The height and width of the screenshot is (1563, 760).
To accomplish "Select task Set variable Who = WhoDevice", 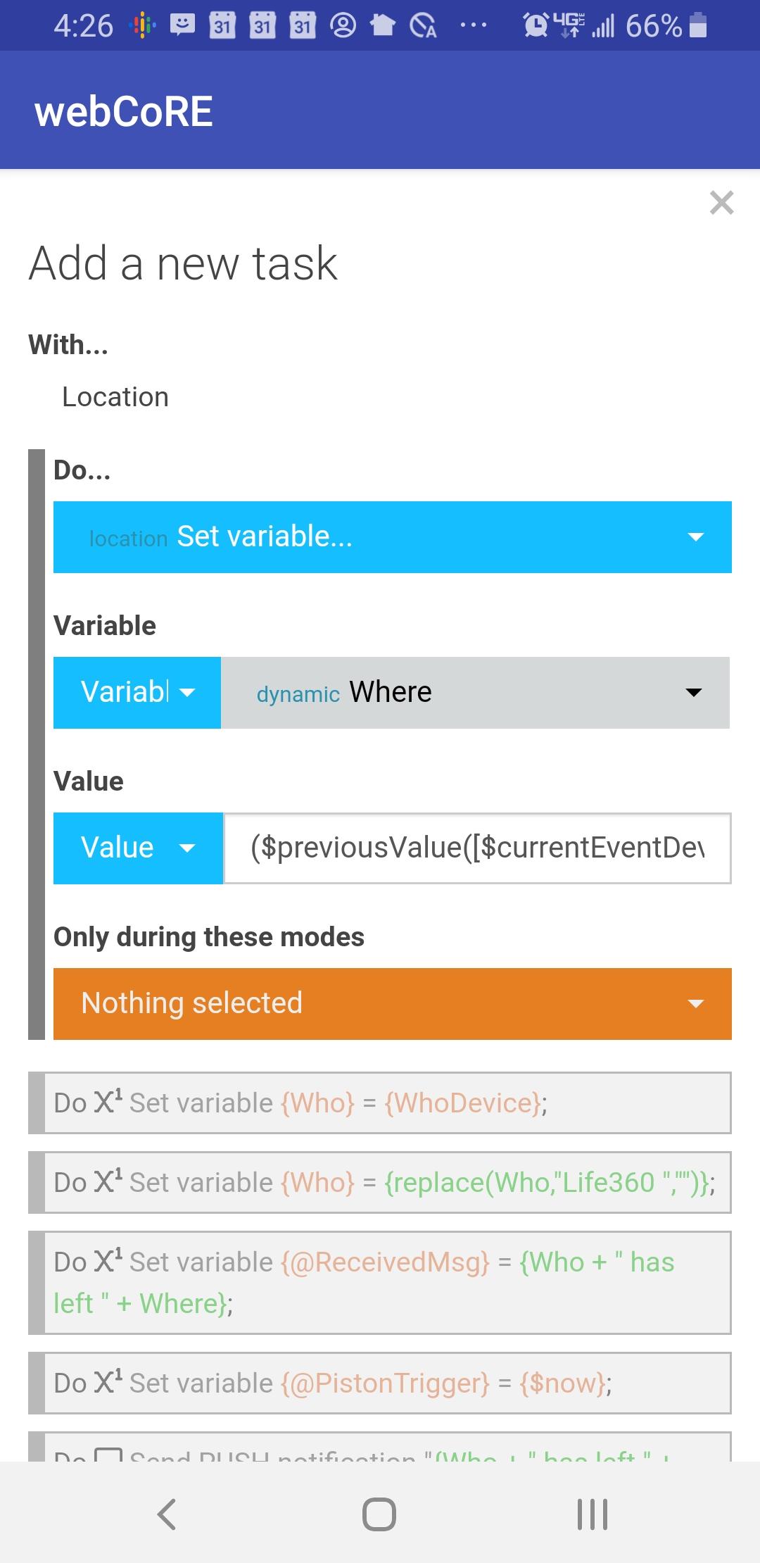I will (380, 1103).
